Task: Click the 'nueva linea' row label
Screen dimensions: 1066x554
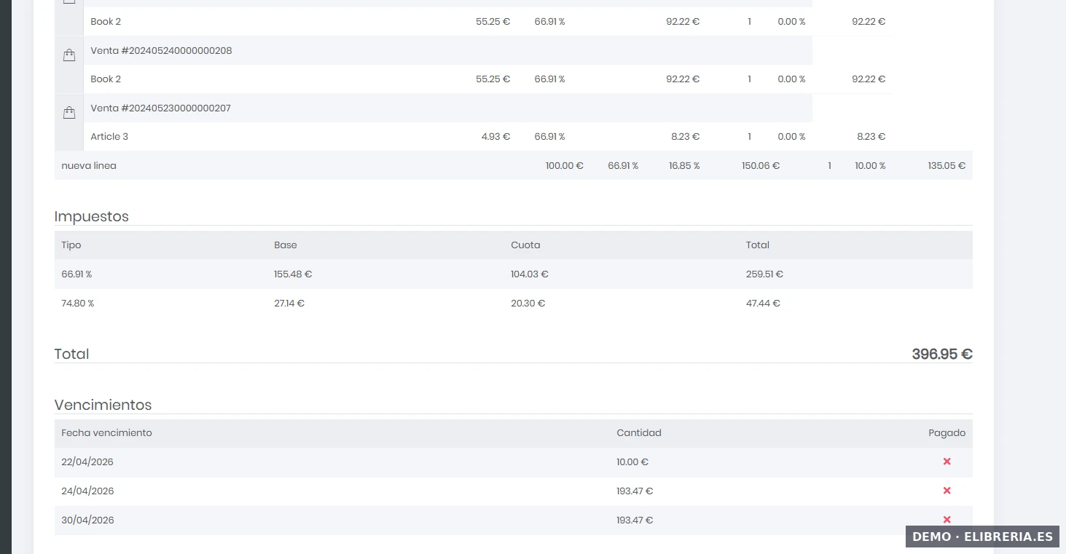Action: tap(89, 166)
